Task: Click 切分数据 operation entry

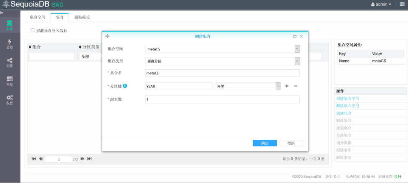Action: (x=344, y=143)
